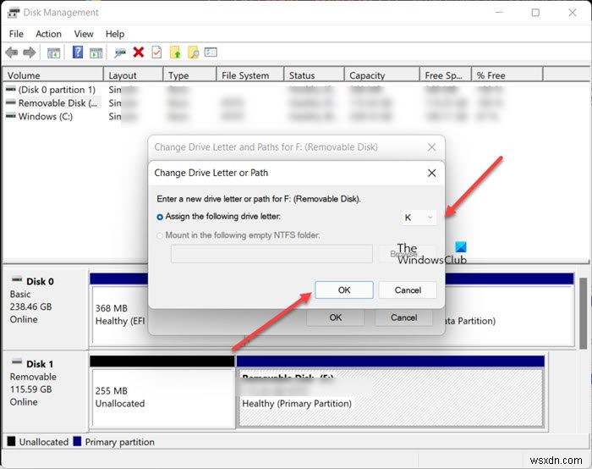This screenshot has height=469, width=592.
Task: Sort by the Volume column header
Action: tap(52, 75)
